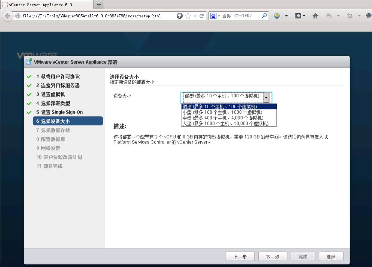Click the 描述: heading text
372x267 pixels.
[x=120, y=127]
